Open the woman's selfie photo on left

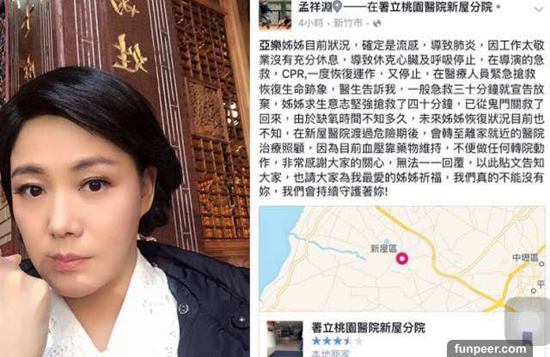point(125,178)
